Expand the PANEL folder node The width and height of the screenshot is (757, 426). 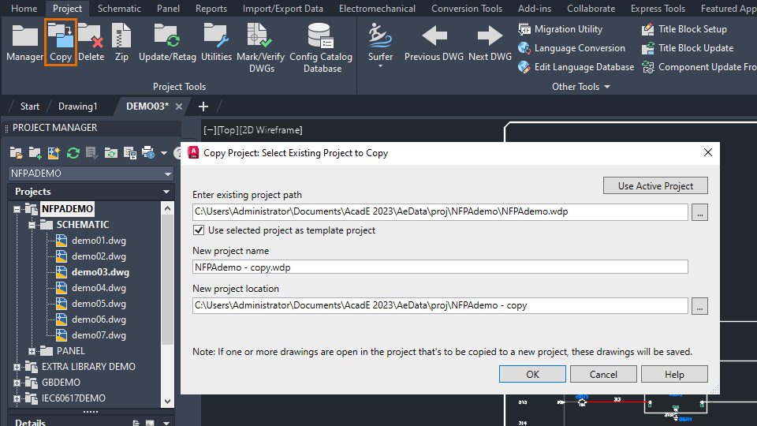click(32, 351)
